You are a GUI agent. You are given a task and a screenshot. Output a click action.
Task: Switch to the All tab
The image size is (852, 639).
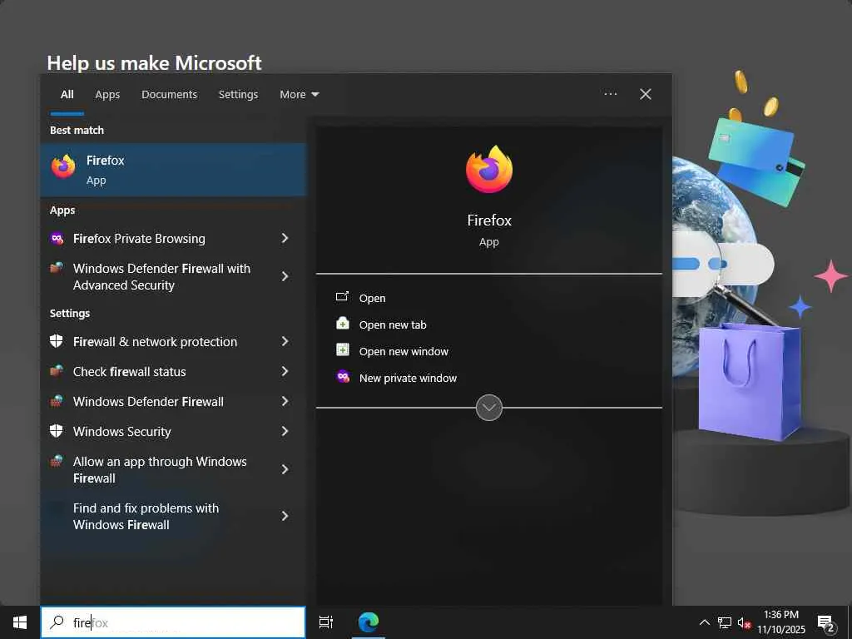[67, 95]
